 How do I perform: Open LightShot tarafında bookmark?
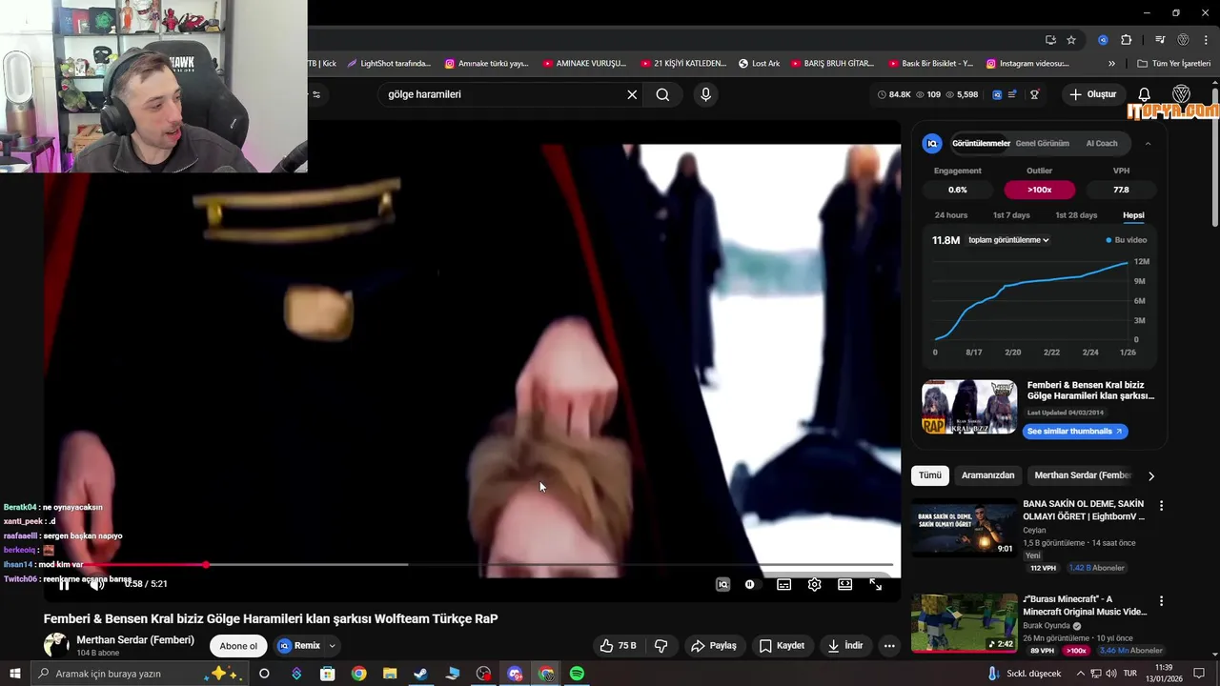click(389, 64)
